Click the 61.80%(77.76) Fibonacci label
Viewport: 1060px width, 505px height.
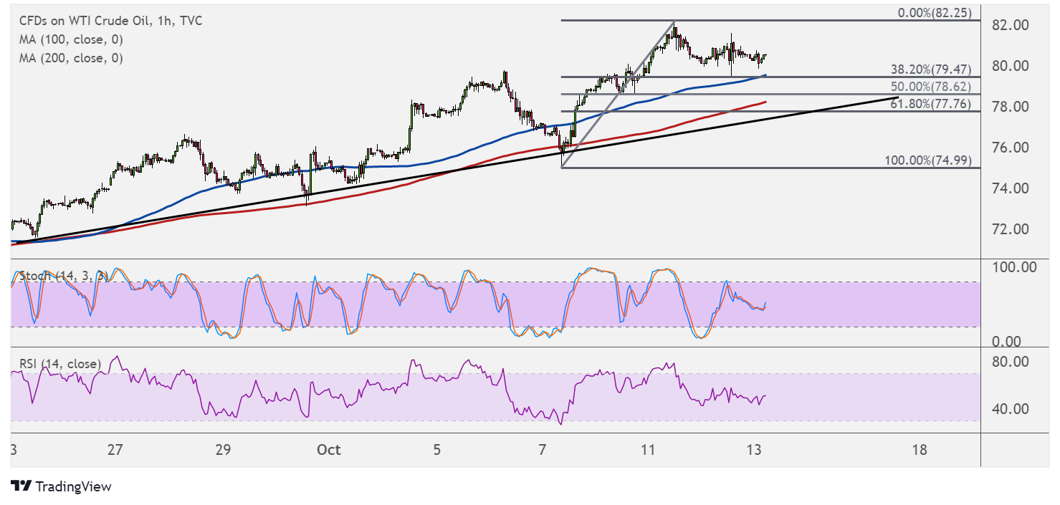pos(930,104)
